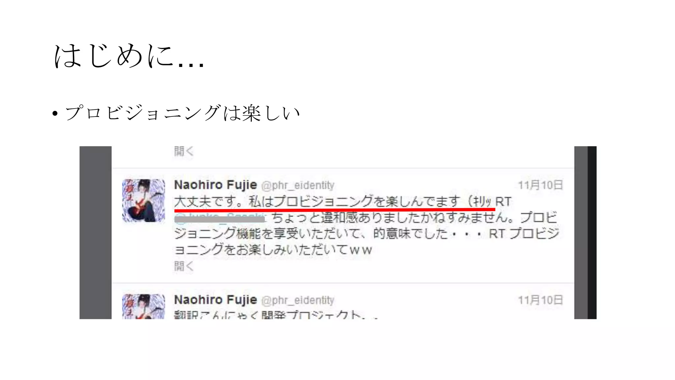The width and height of the screenshot is (675, 380).
Task: Expand the tweet using the topmost 開く link
Action: coord(184,151)
